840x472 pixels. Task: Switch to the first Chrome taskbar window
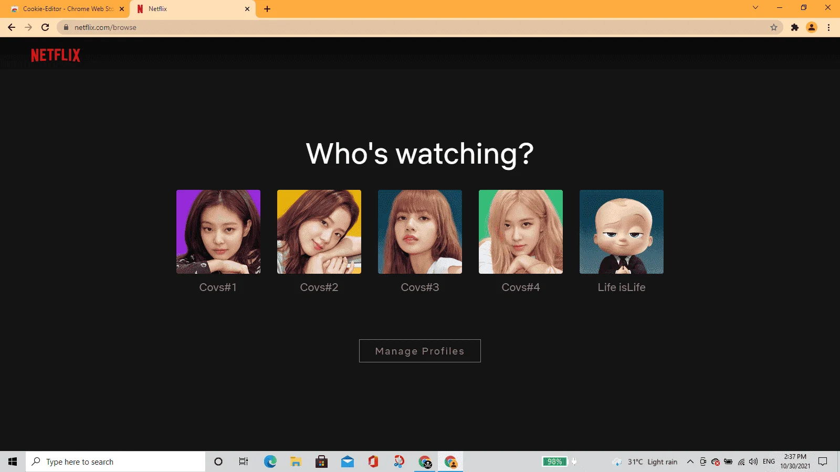click(425, 462)
